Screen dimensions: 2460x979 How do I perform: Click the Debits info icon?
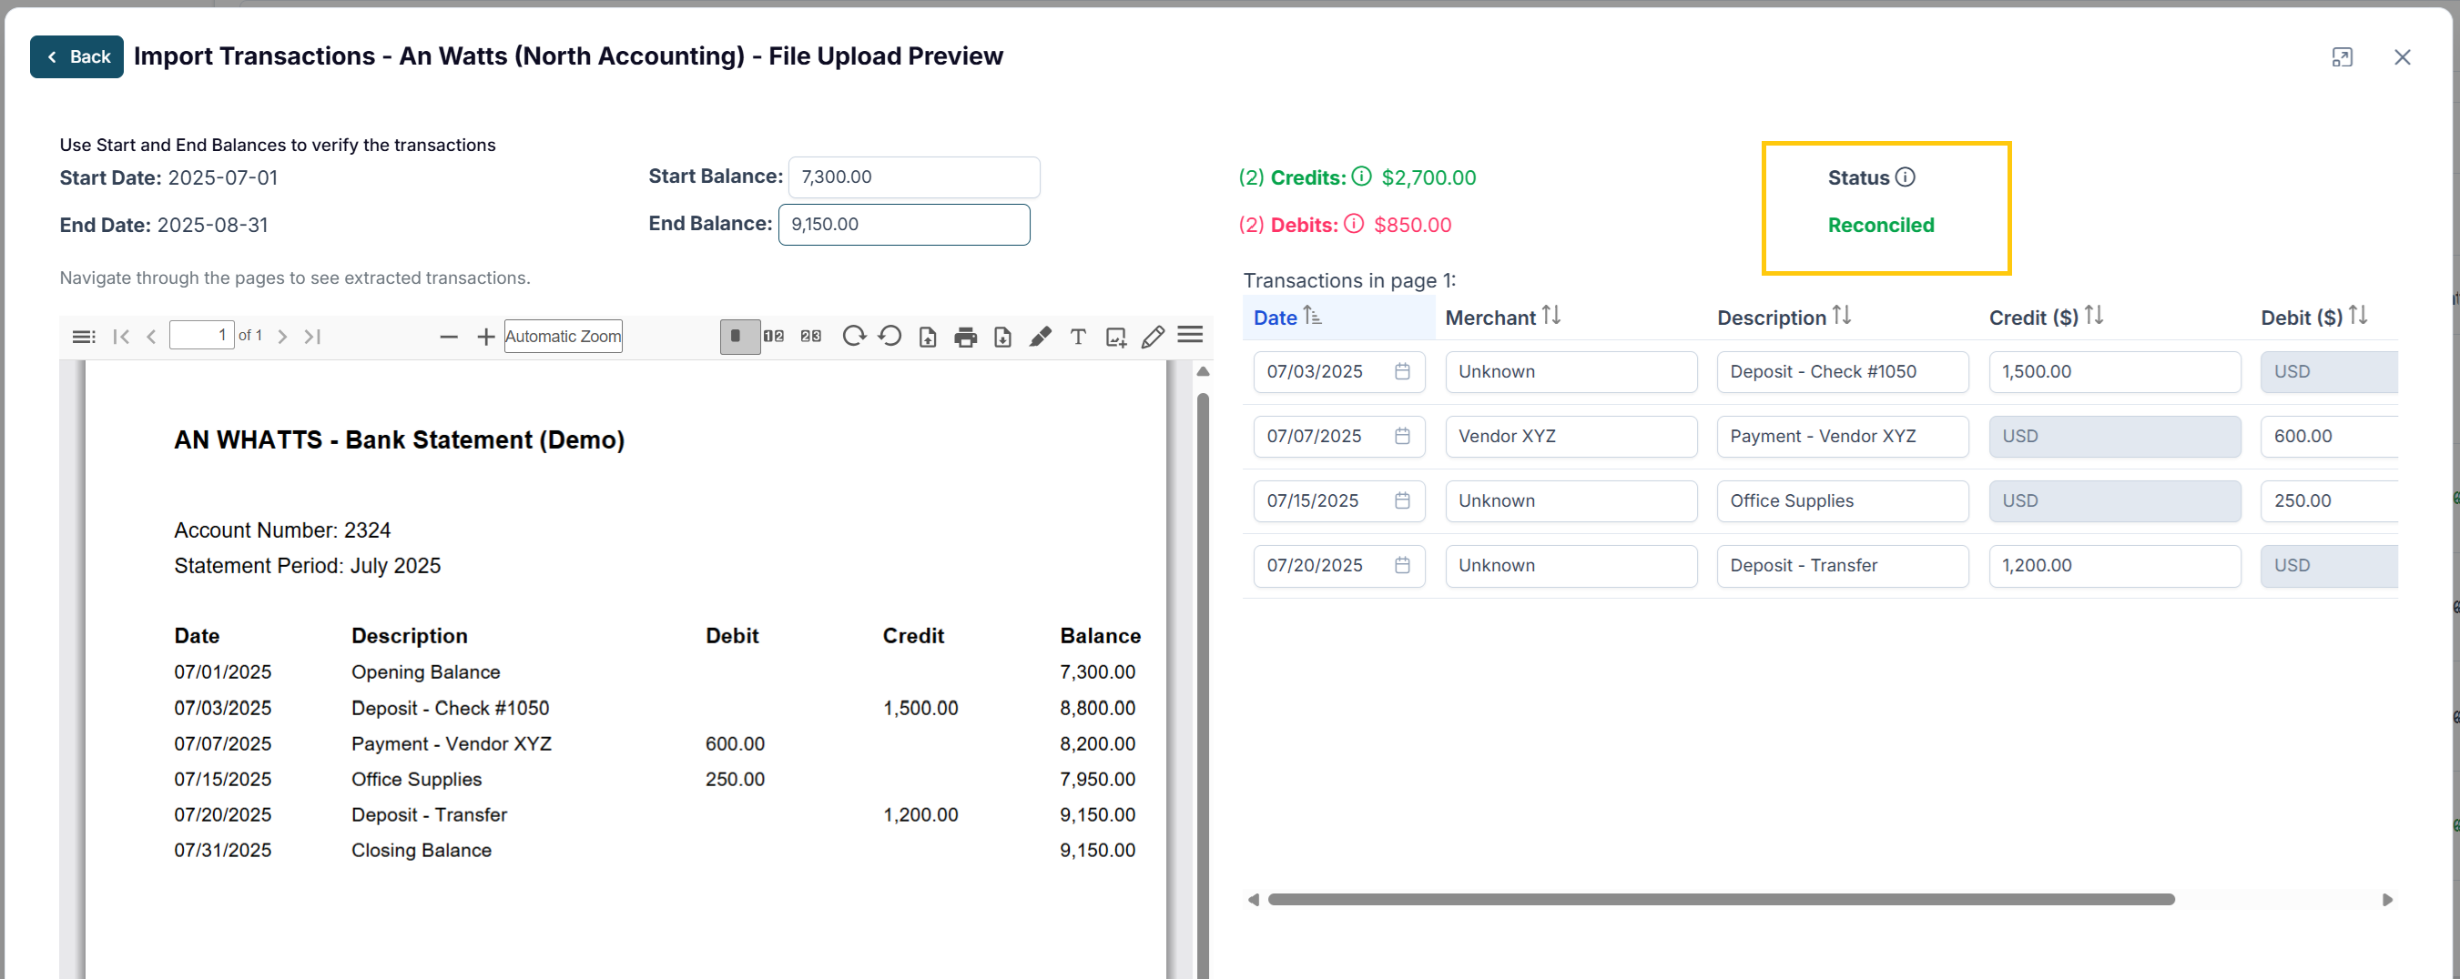pos(1353,224)
